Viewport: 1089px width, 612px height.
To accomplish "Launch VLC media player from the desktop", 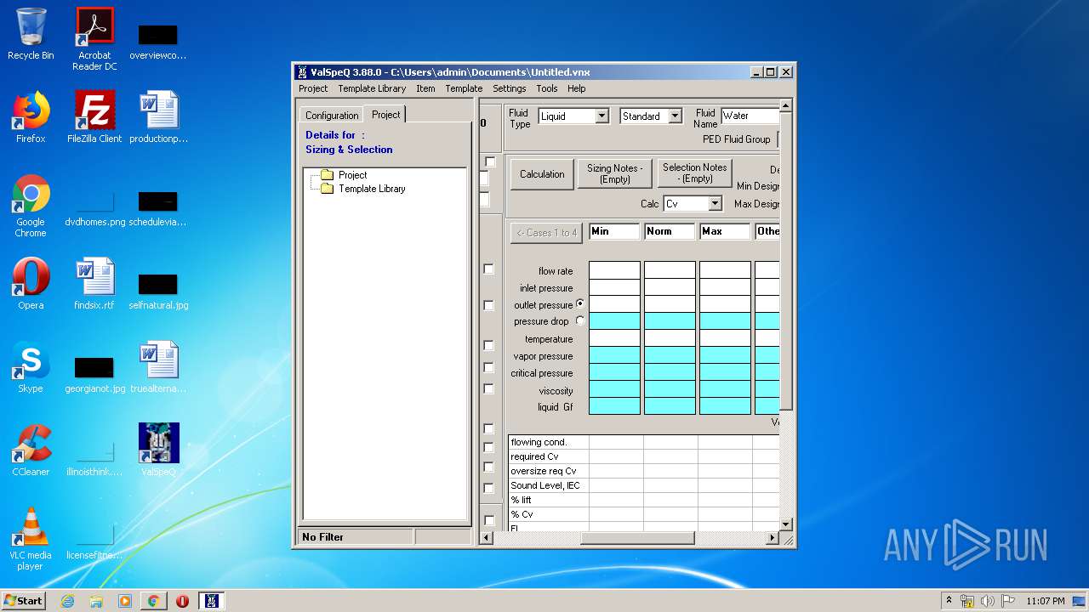I will click(x=31, y=539).
